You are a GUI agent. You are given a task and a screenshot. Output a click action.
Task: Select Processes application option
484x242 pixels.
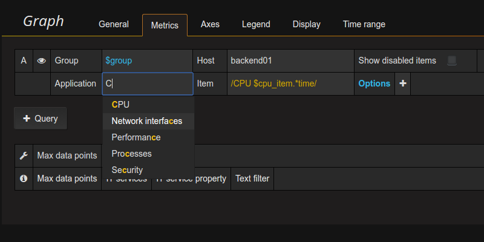131,154
